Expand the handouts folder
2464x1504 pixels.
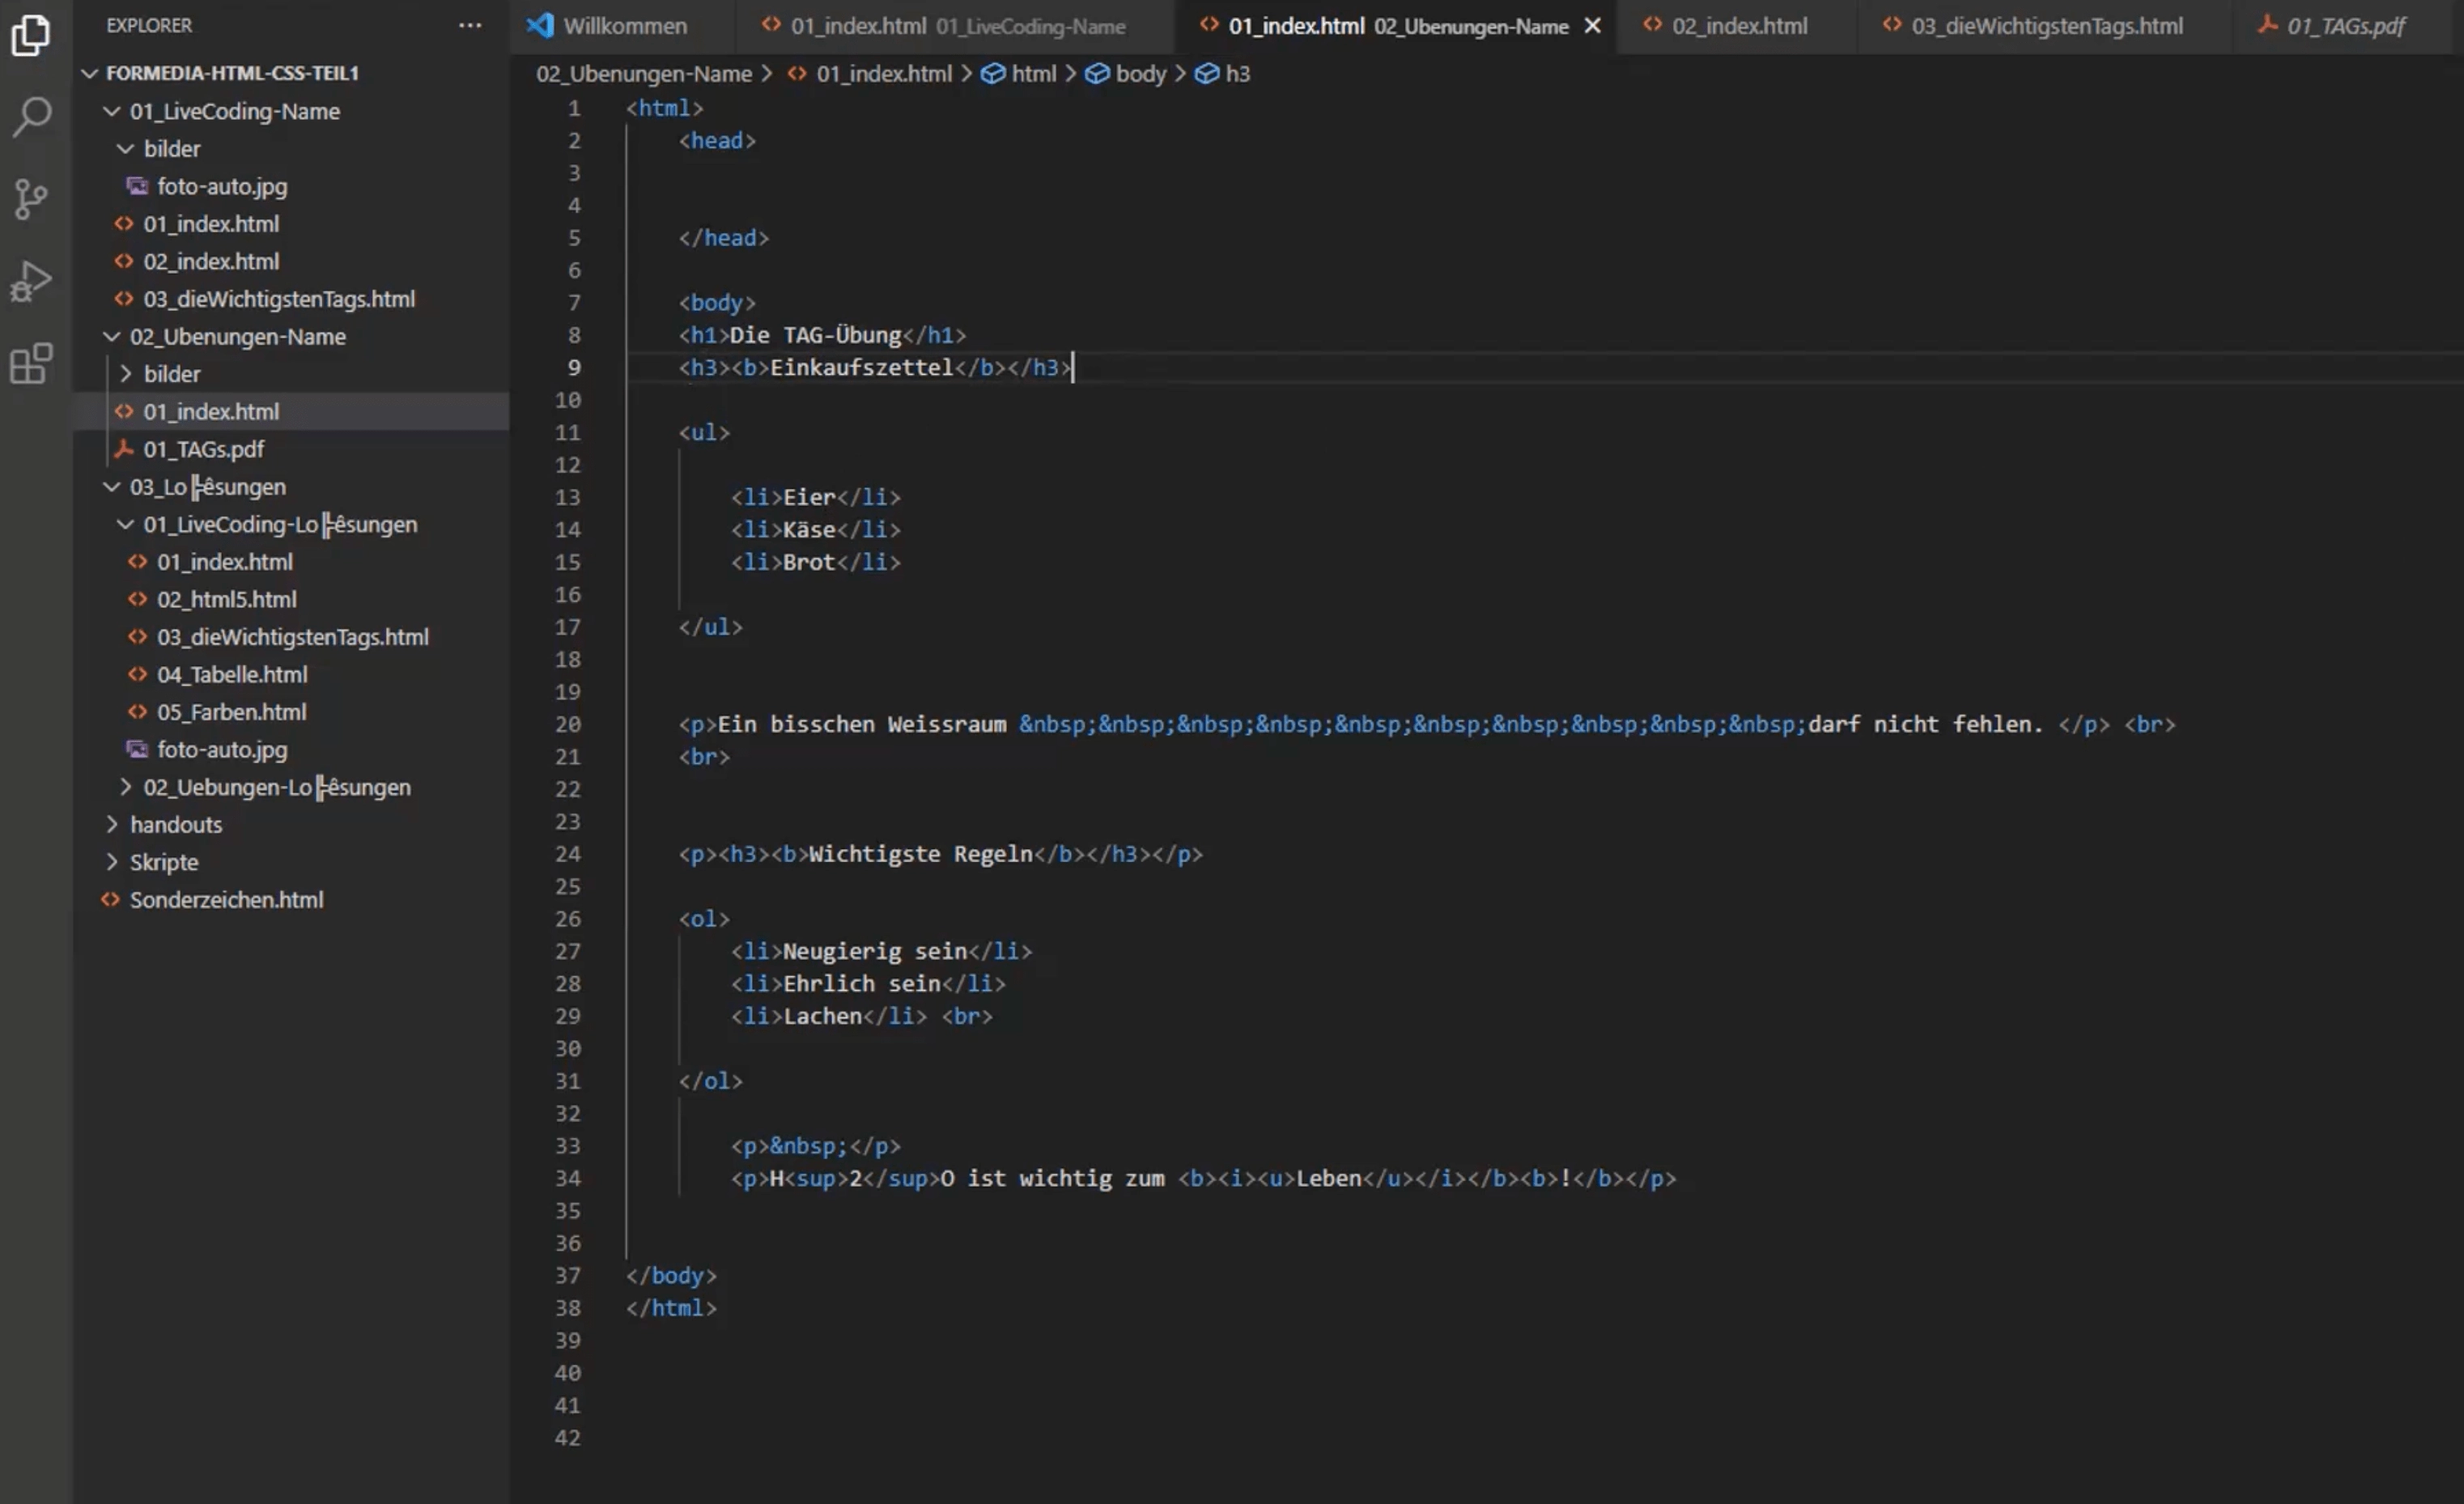[176, 824]
